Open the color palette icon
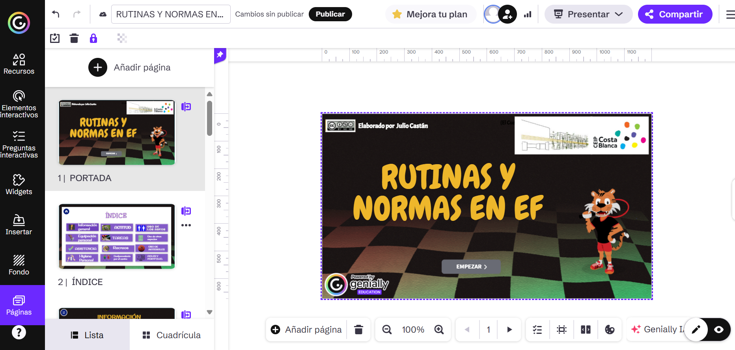Image resolution: width=735 pixels, height=350 pixels. (610, 330)
